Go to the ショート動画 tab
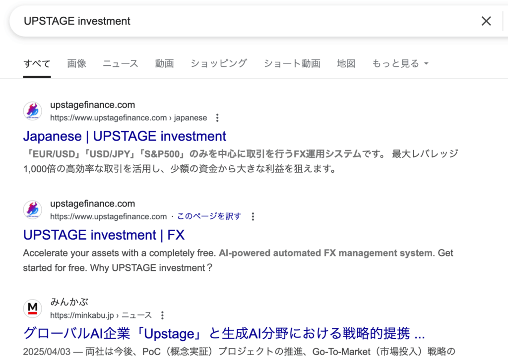The height and width of the screenshot is (358, 508). click(x=292, y=63)
